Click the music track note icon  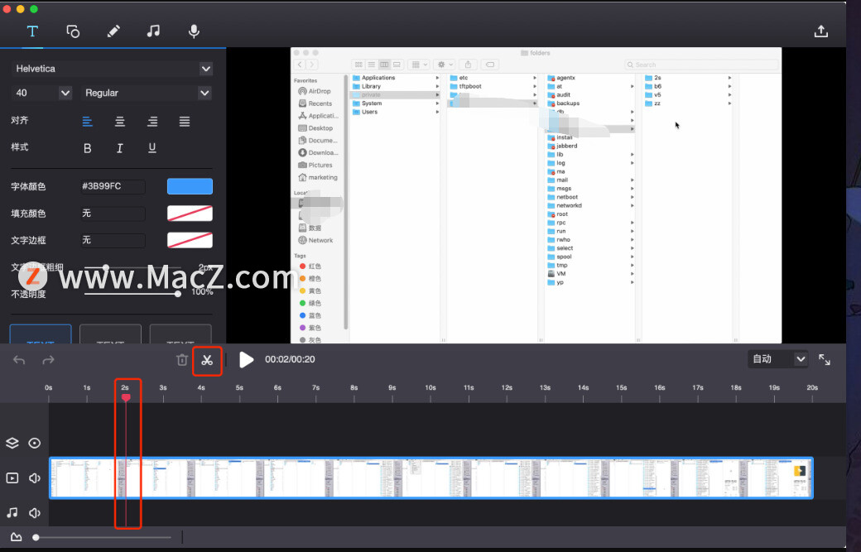click(x=12, y=512)
